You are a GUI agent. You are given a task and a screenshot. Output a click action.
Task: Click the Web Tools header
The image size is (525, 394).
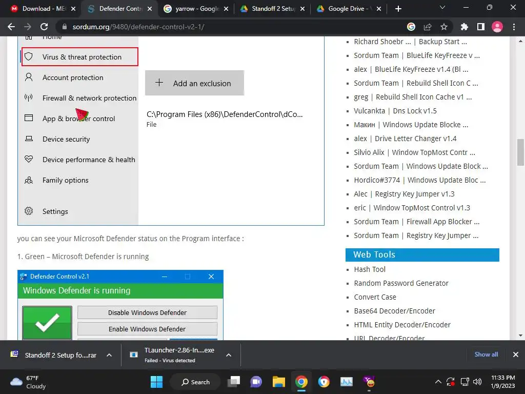coord(422,254)
